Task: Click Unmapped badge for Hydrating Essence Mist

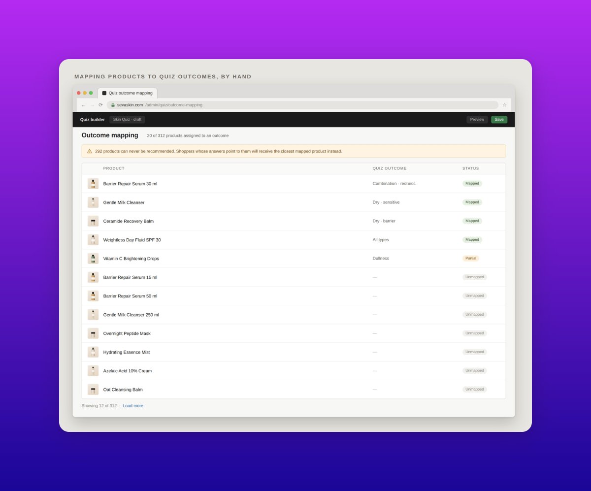Action: coord(475,352)
